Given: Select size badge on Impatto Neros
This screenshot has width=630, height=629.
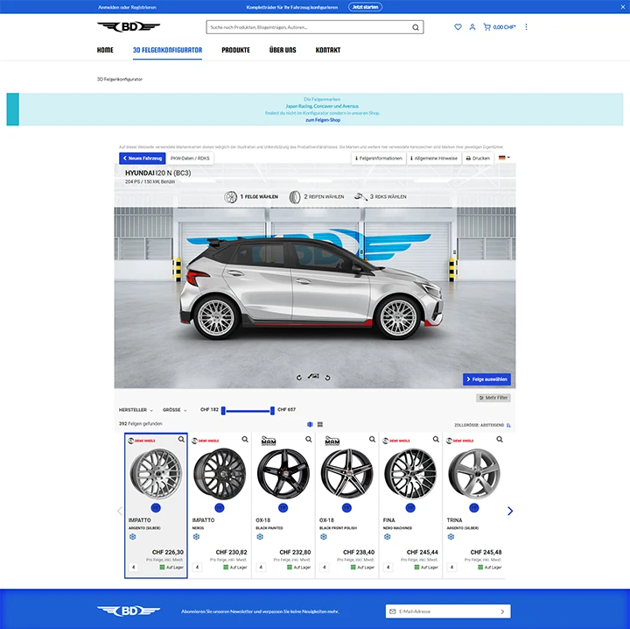Looking at the screenshot, I should pyautogui.click(x=220, y=507).
